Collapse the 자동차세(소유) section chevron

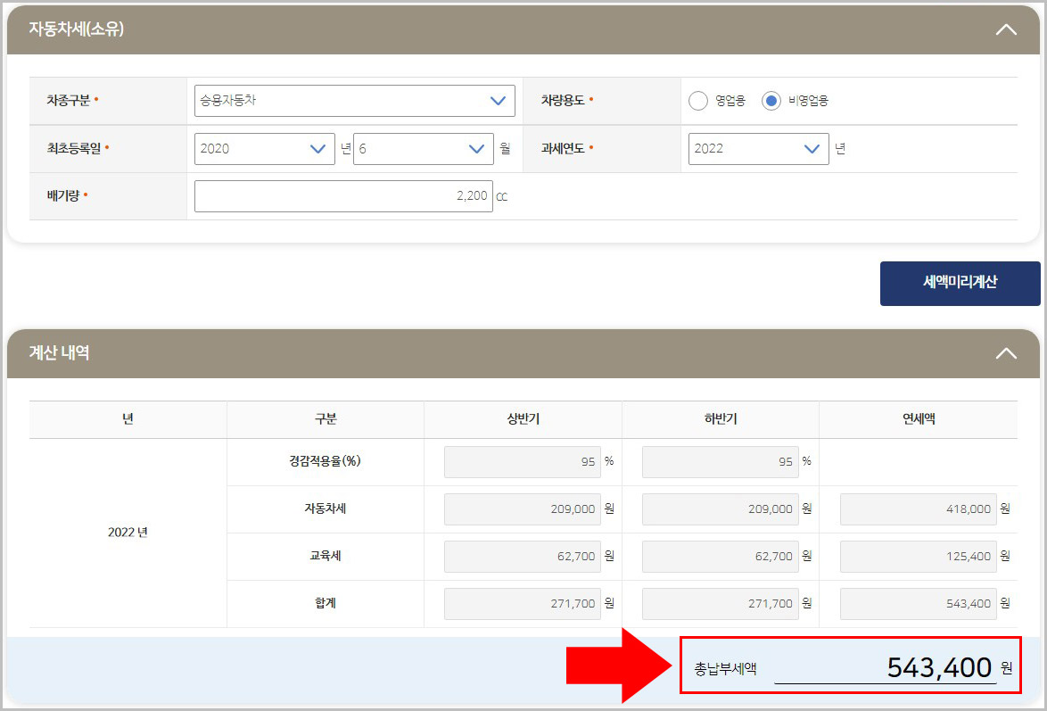point(1006,29)
